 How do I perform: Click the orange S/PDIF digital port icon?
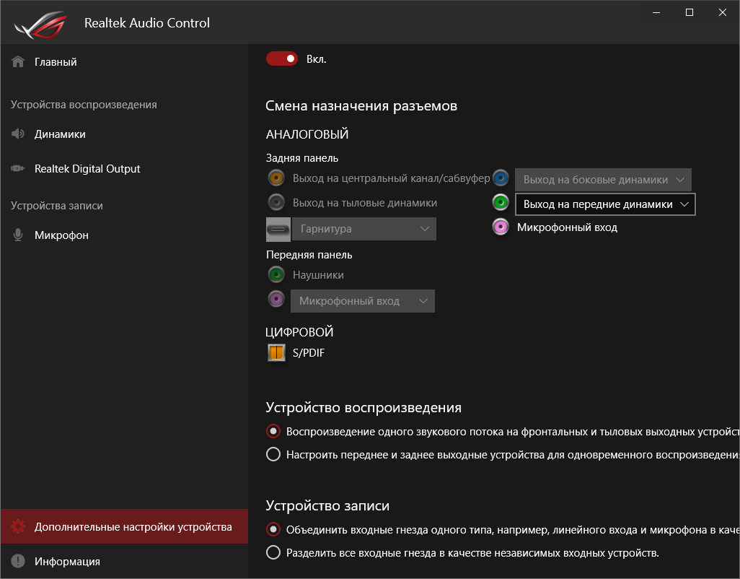coord(276,353)
